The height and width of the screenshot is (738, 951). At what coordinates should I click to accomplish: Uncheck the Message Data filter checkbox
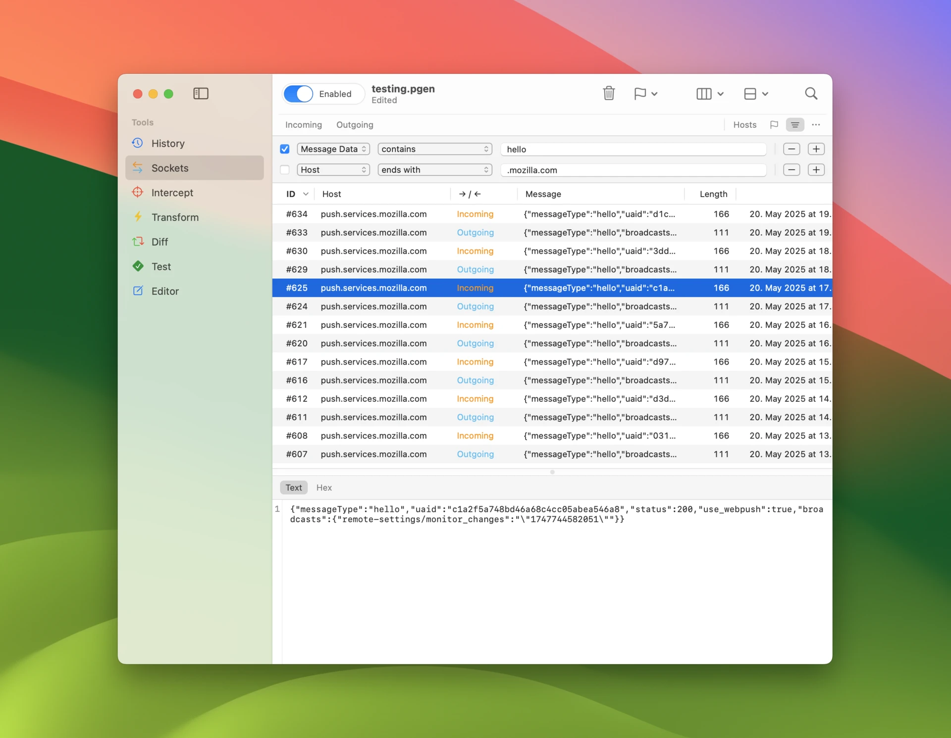285,149
